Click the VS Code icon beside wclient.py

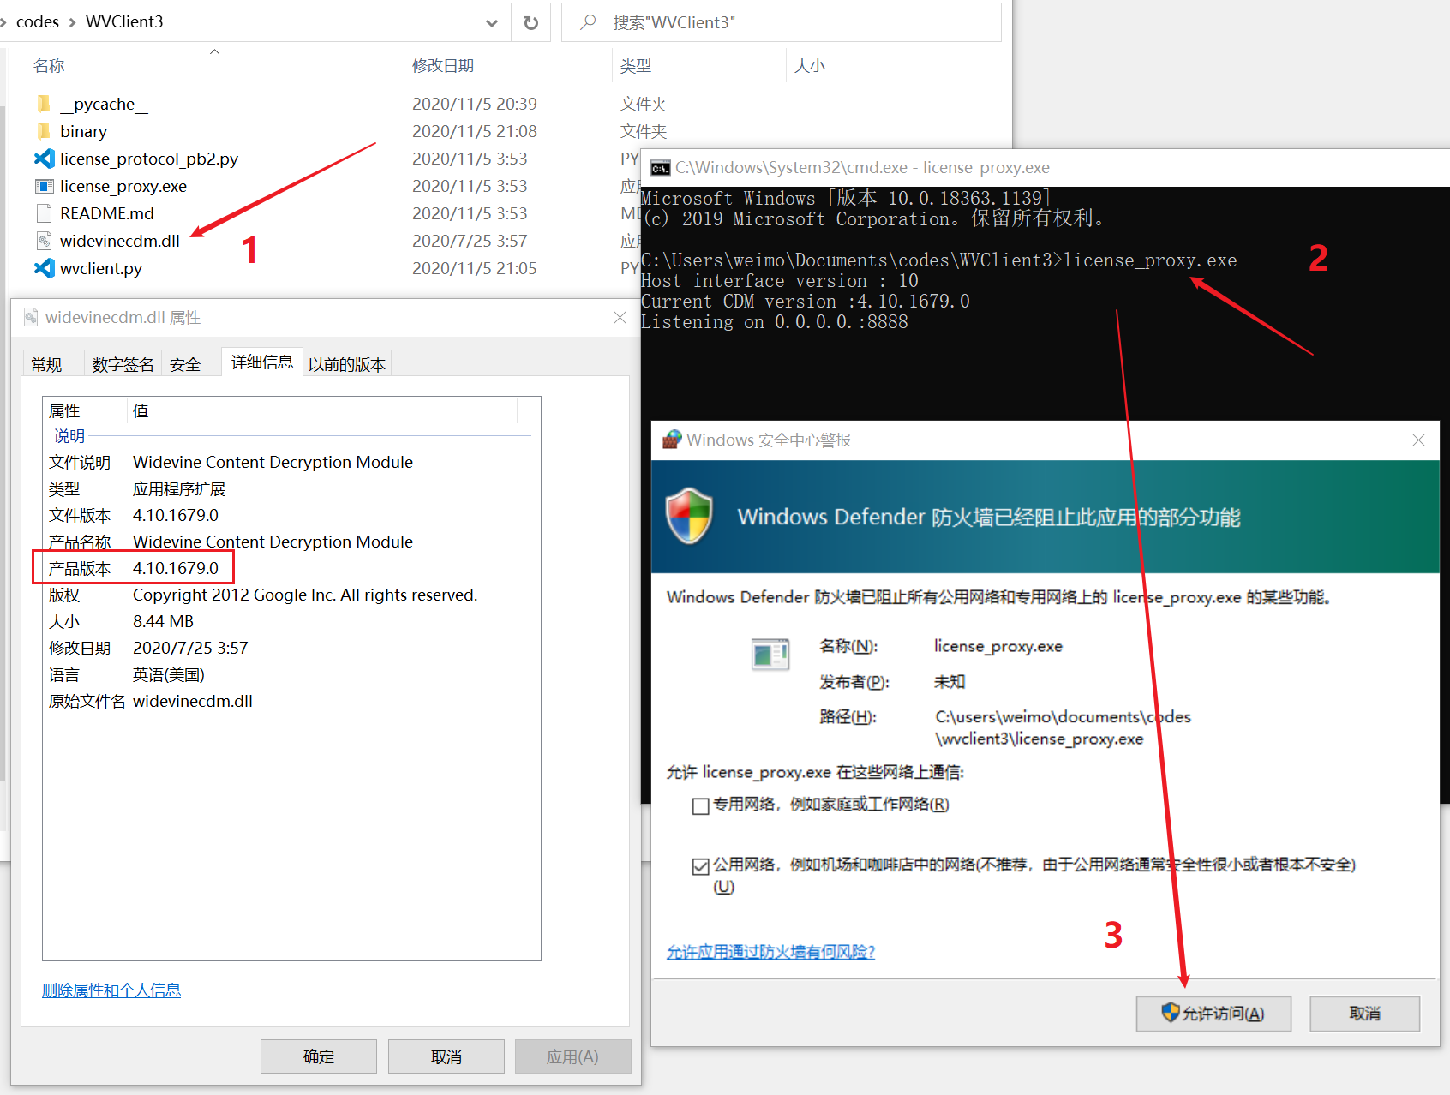pos(44,268)
